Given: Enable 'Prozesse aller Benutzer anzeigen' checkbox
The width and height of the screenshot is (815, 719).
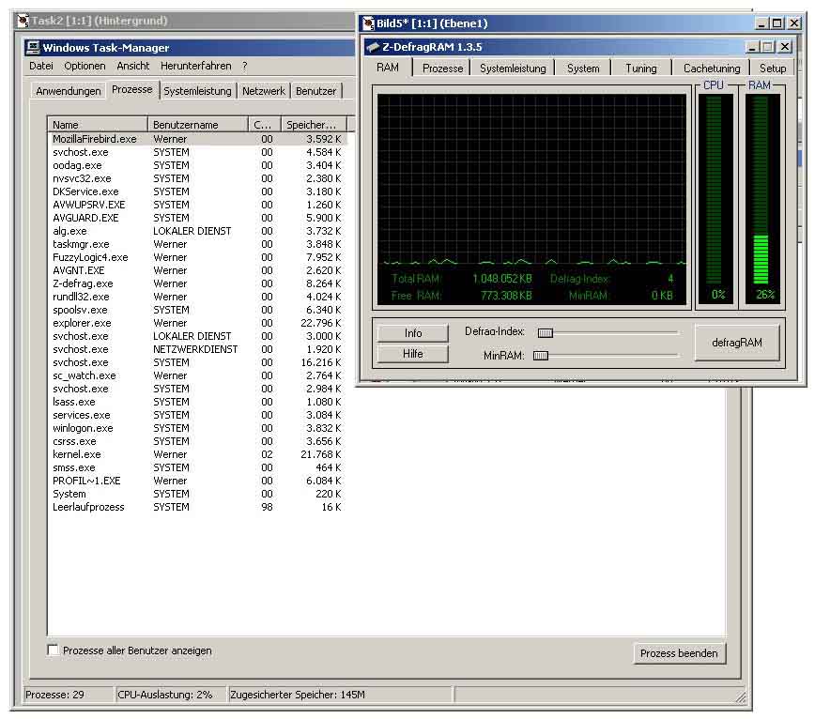Looking at the screenshot, I should pyautogui.click(x=54, y=650).
